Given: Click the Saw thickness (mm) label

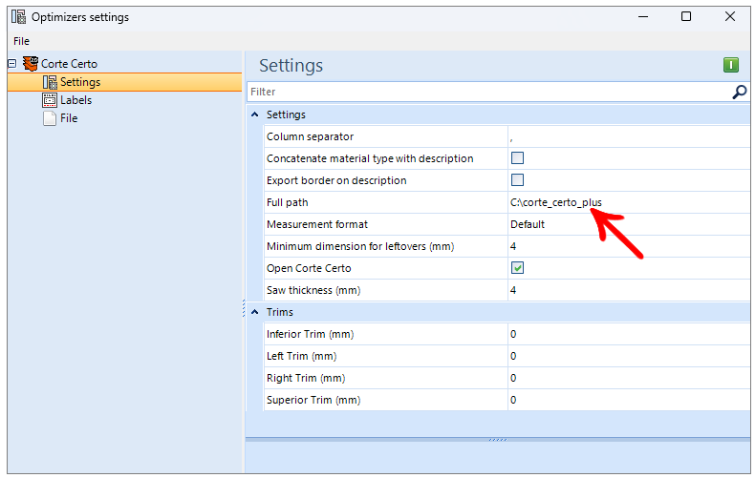Looking at the screenshot, I should (313, 290).
